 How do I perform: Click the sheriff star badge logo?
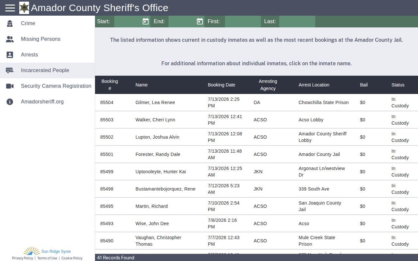(24, 8)
